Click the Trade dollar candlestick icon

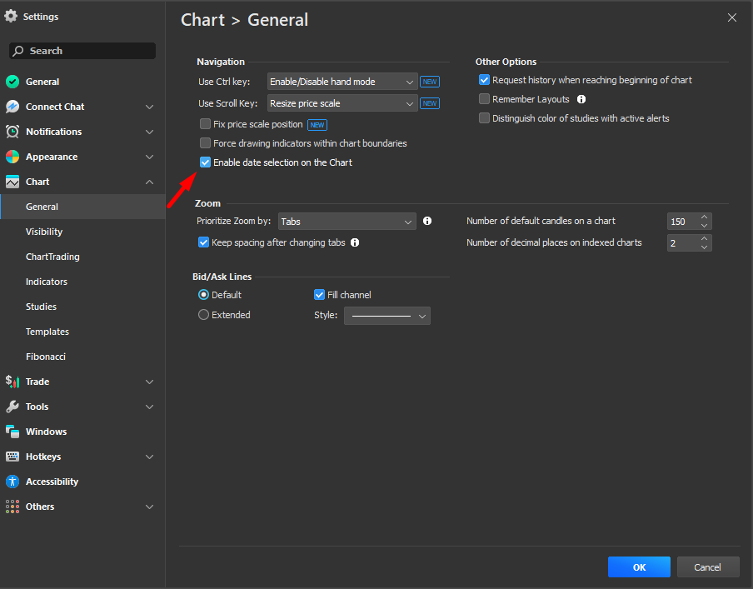[12, 382]
